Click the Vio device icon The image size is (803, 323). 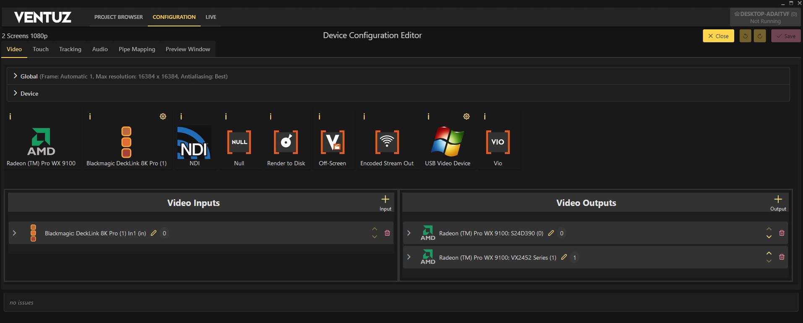point(498,143)
